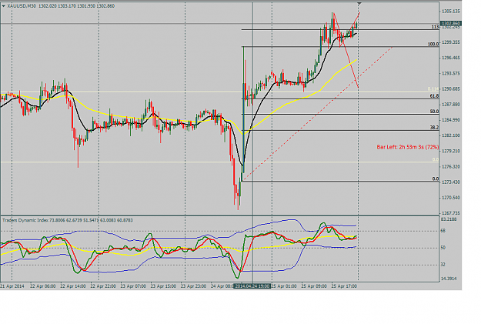Click the 1293.575 price scale value
This screenshot has height=324, width=481.
451,73
